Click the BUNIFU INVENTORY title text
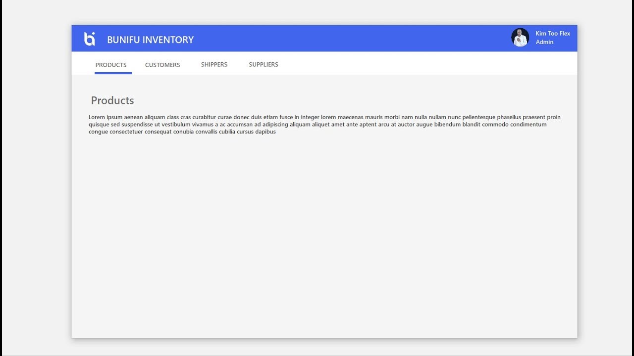Viewport: 634px width, 356px height. coord(151,40)
